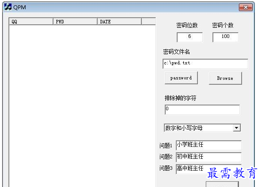Viewport: 261px width, 187px height.
Task: Click the 问题1 label
Action: pos(166,146)
